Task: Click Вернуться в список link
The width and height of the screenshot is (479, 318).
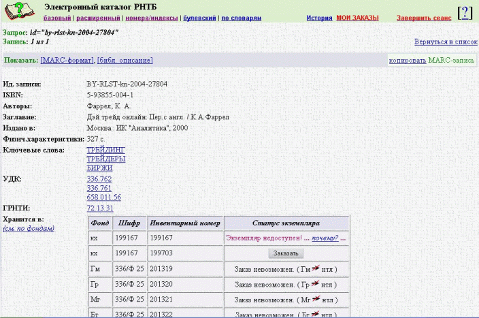Action: pos(446,42)
